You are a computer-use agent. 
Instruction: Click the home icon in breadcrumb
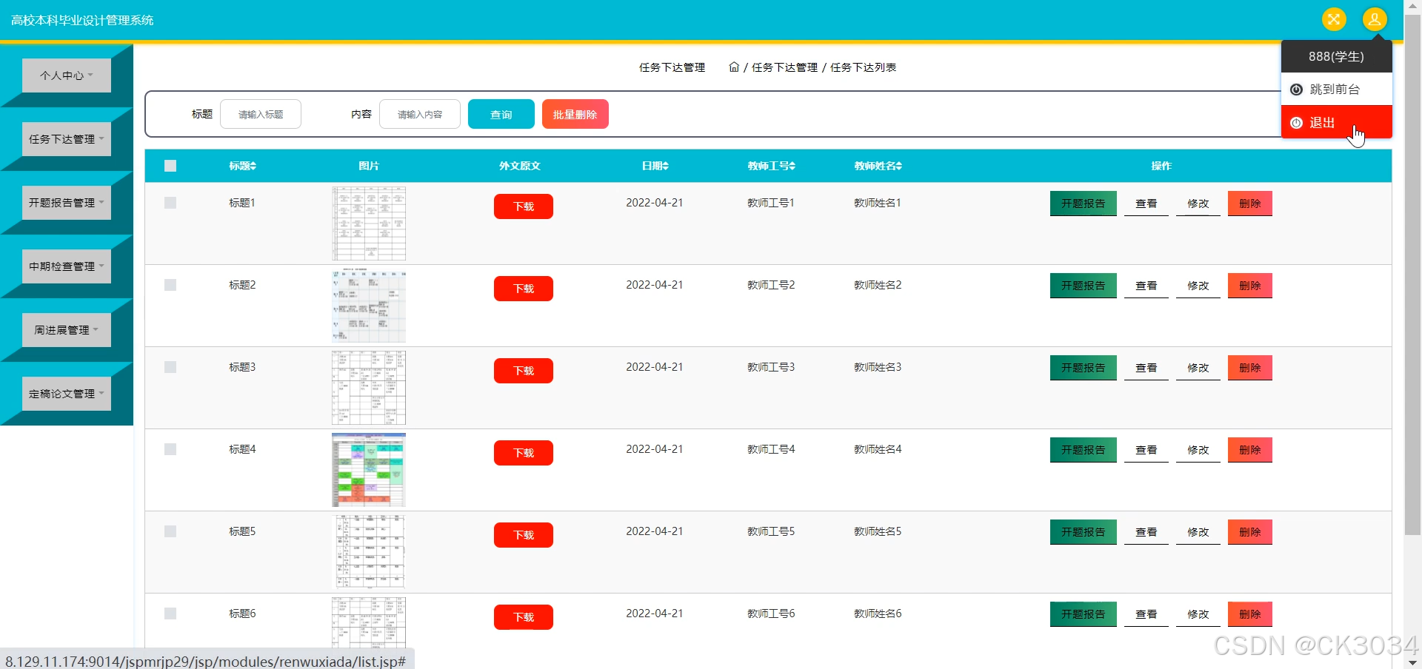click(734, 67)
